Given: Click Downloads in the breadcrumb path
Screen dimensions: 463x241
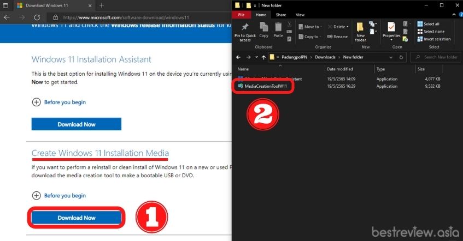Looking at the screenshot, I should pos(325,57).
